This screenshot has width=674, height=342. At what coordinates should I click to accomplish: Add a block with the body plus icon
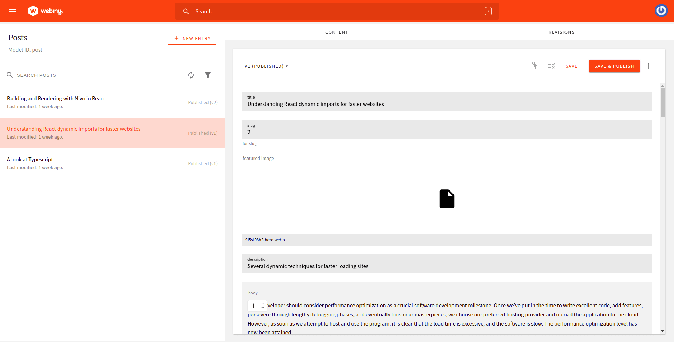pyautogui.click(x=253, y=306)
